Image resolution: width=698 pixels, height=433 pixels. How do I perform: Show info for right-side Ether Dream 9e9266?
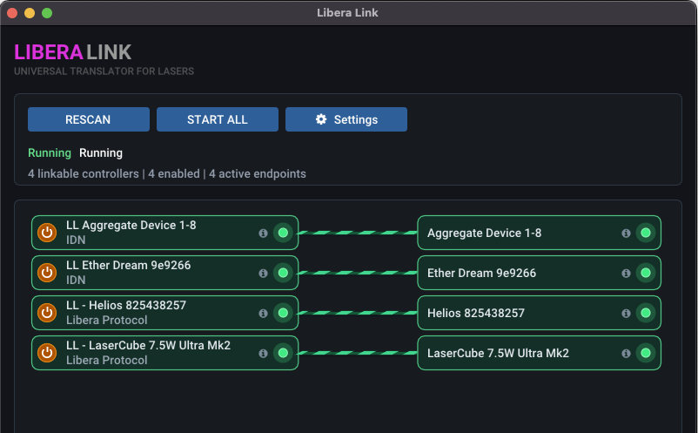(626, 273)
